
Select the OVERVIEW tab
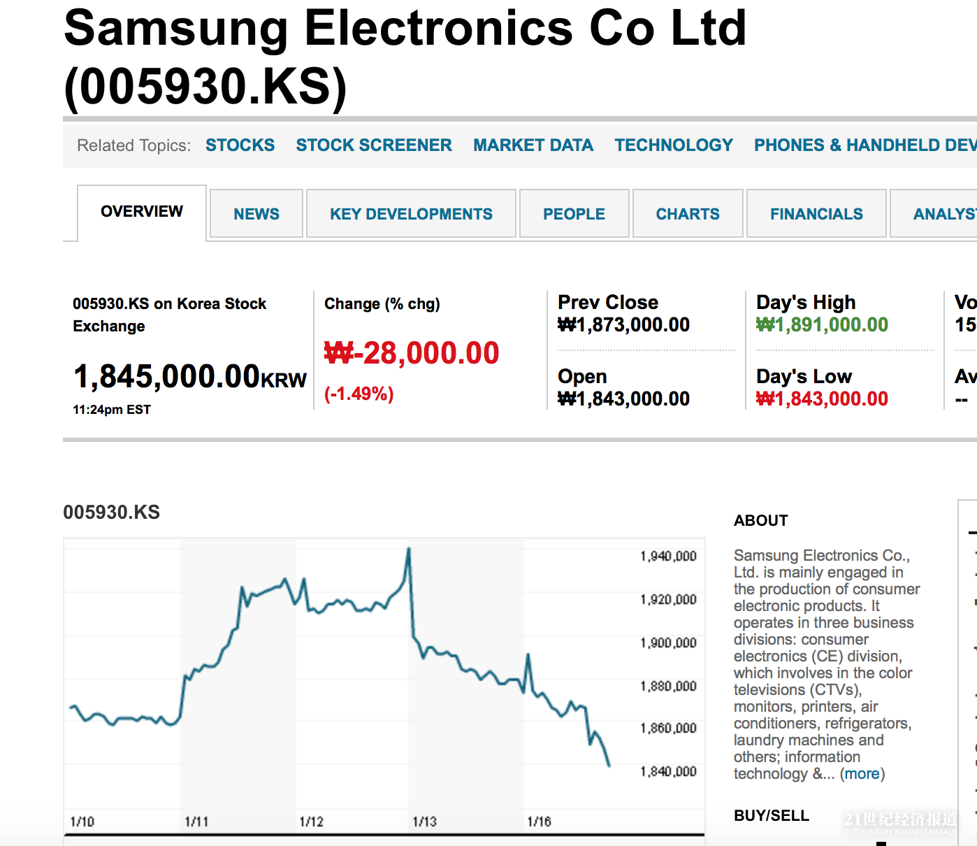142,212
